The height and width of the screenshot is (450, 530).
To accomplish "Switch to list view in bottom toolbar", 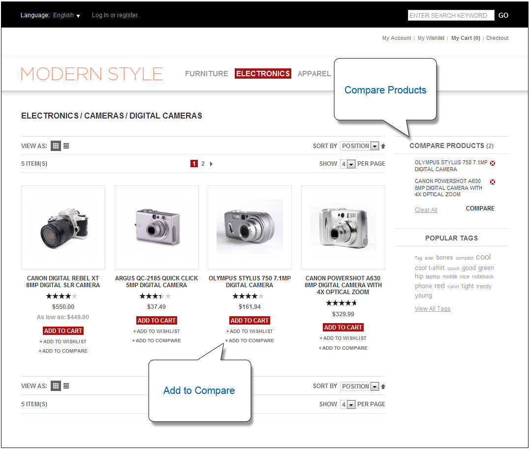I will (66, 386).
